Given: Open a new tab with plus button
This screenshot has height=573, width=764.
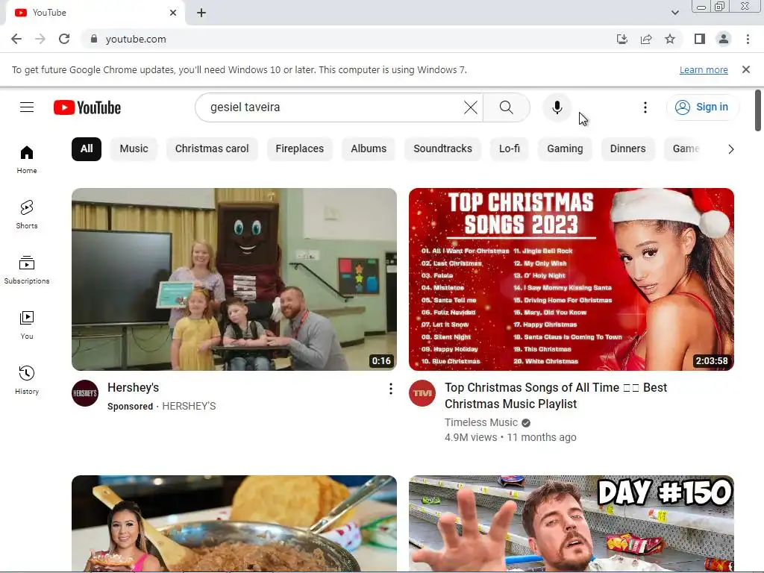Looking at the screenshot, I should coord(201,13).
